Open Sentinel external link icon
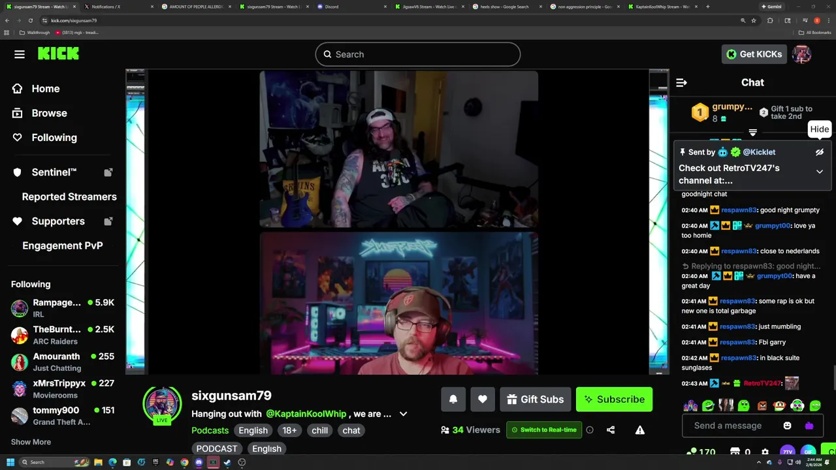Viewport: 836px width, 470px height. point(108,172)
